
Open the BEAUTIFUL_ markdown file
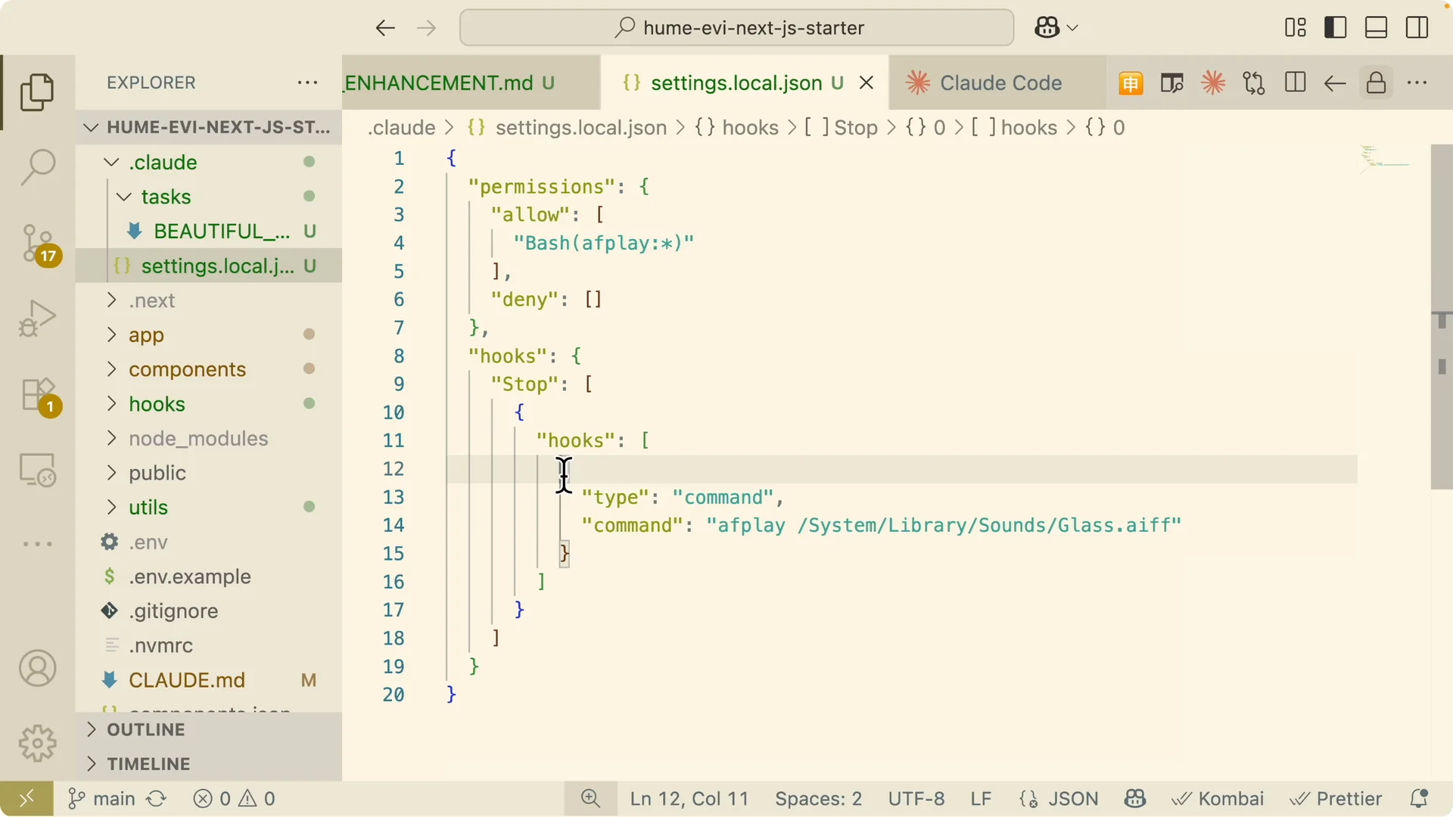pyautogui.click(x=210, y=231)
